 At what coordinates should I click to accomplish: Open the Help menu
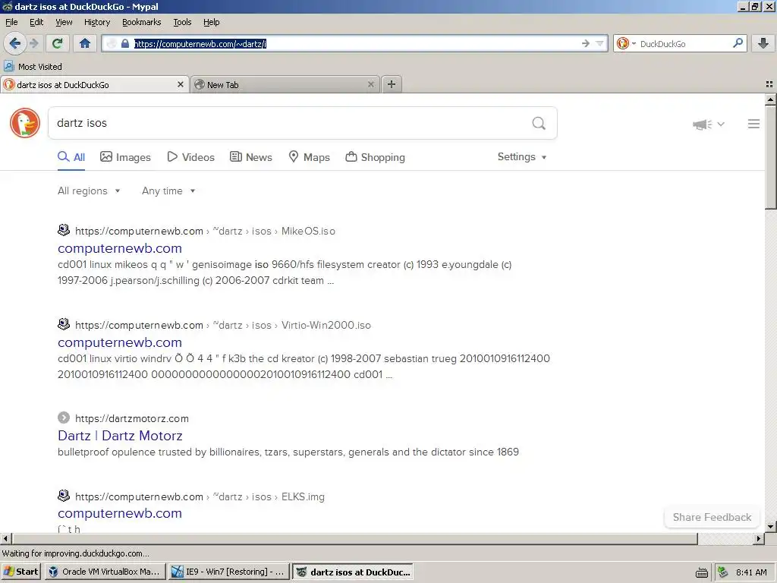point(212,22)
